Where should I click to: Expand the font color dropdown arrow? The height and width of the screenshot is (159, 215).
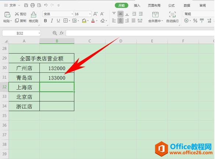click(97, 21)
